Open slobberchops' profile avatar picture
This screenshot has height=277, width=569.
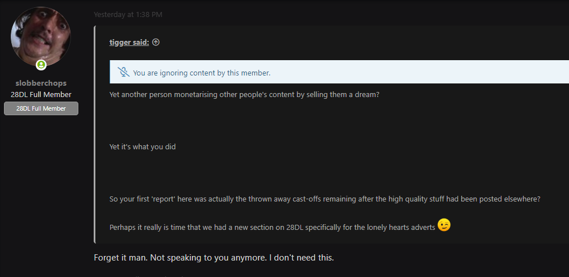pos(41,36)
